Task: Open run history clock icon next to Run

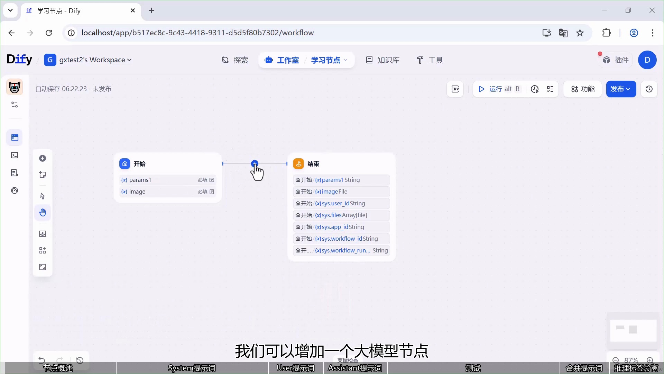Action: 535,89
